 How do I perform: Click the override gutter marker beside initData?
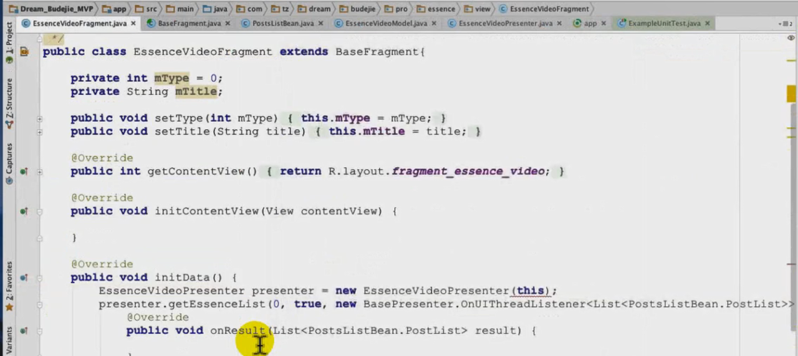point(24,277)
